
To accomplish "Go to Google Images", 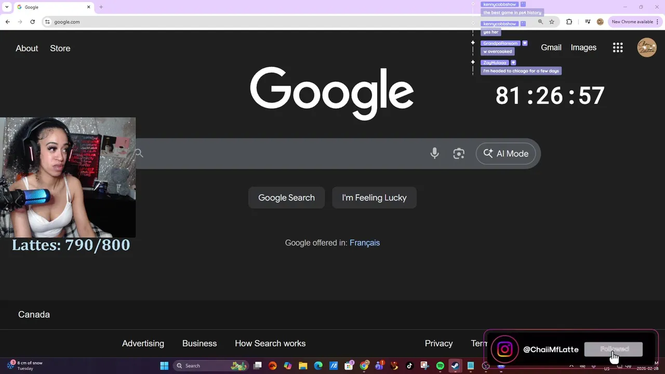I will coord(583,47).
